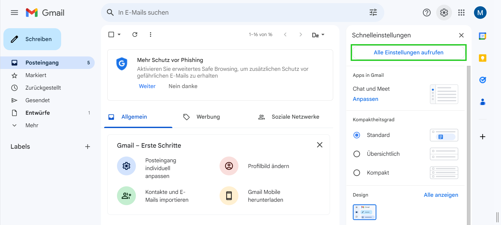Click the Standard density preview thumbnail
Screen dimensions: 501x225
(444, 135)
